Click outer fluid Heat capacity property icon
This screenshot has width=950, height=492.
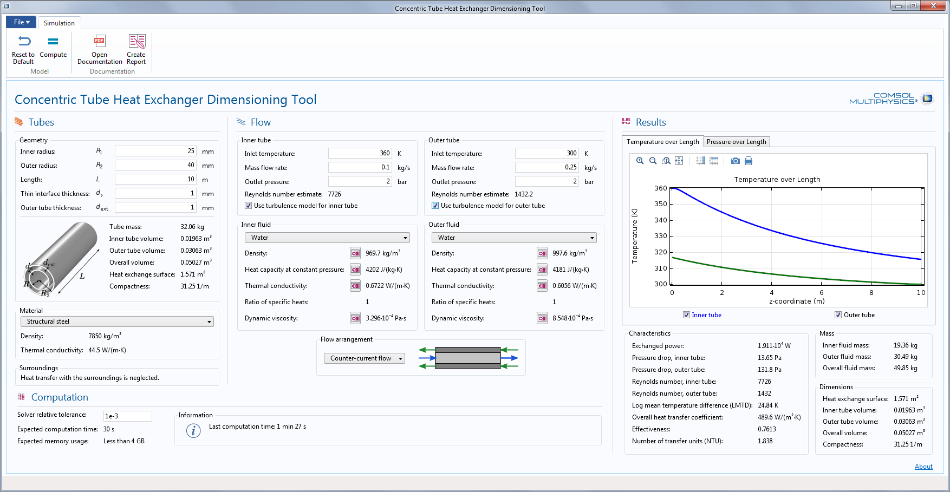(x=542, y=270)
